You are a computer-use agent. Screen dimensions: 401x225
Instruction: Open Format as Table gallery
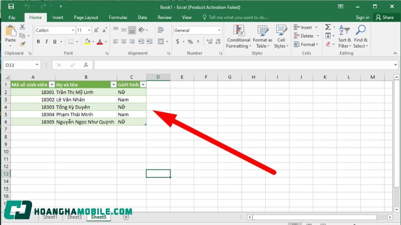pos(262,36)
